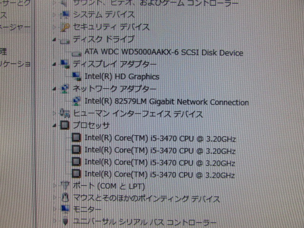Click the ディスク ドライブ category icon
The height and width of the screenshot is (228, 304).
pyautogui.click(x=65, y=41)
